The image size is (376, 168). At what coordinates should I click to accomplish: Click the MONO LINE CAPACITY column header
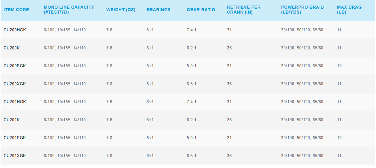(69, 10)
